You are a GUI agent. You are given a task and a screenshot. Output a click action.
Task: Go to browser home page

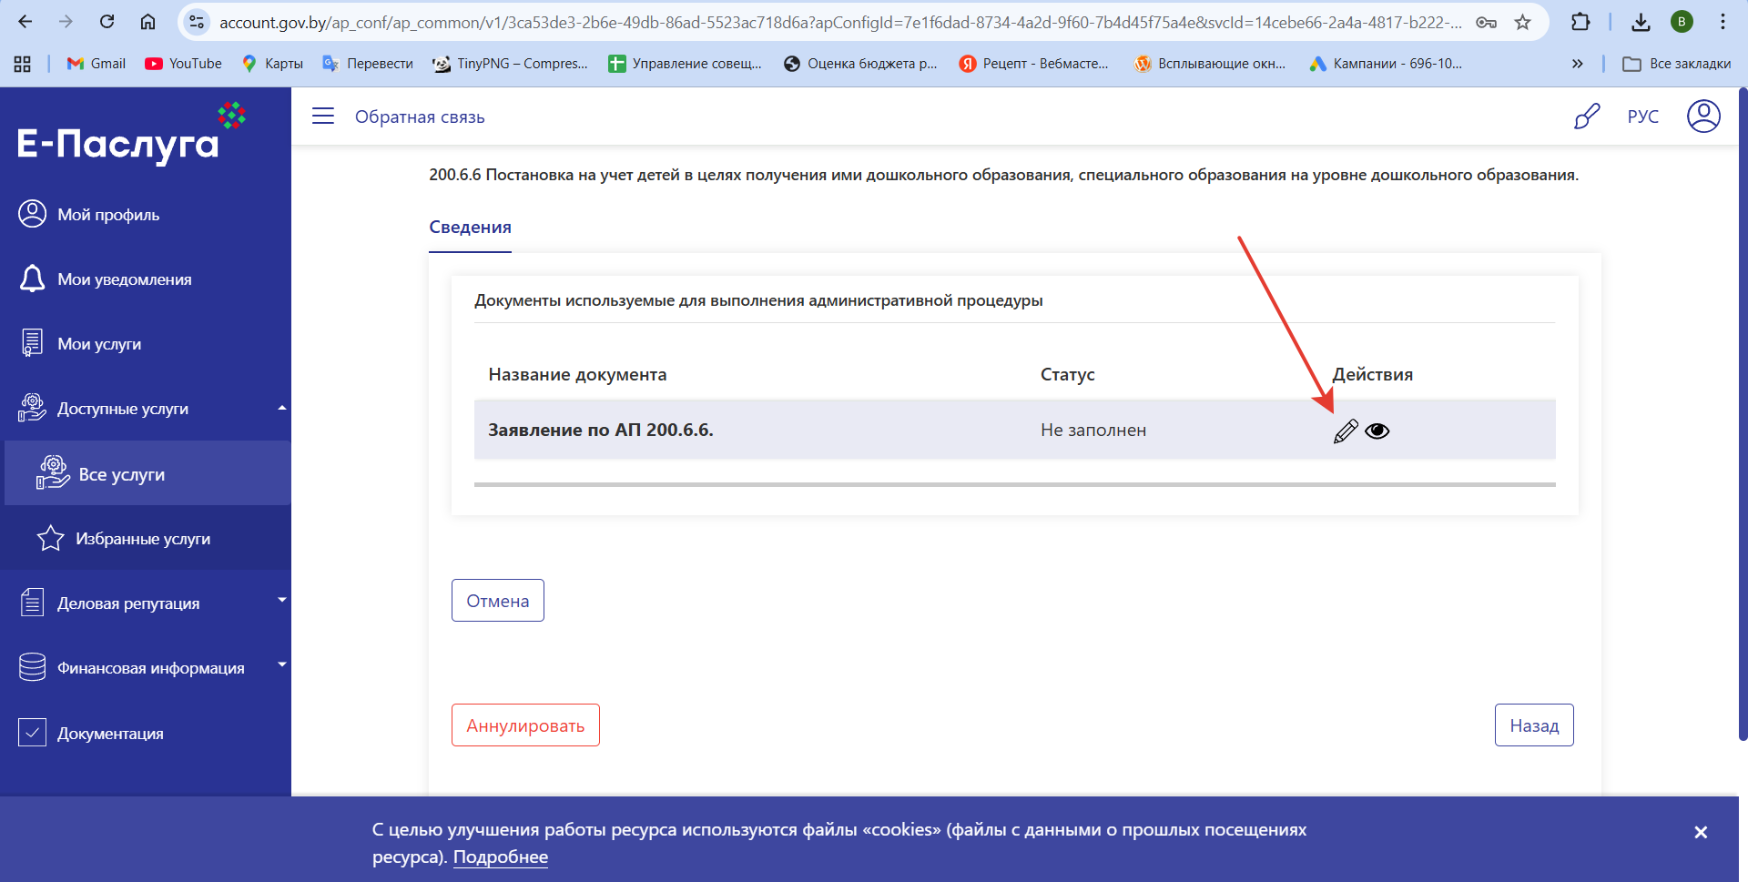tap(147, 22)
